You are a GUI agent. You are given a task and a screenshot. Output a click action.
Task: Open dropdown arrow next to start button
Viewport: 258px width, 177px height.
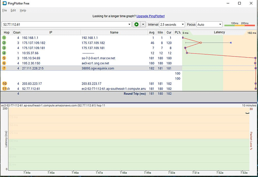click(x=143, y=24)
